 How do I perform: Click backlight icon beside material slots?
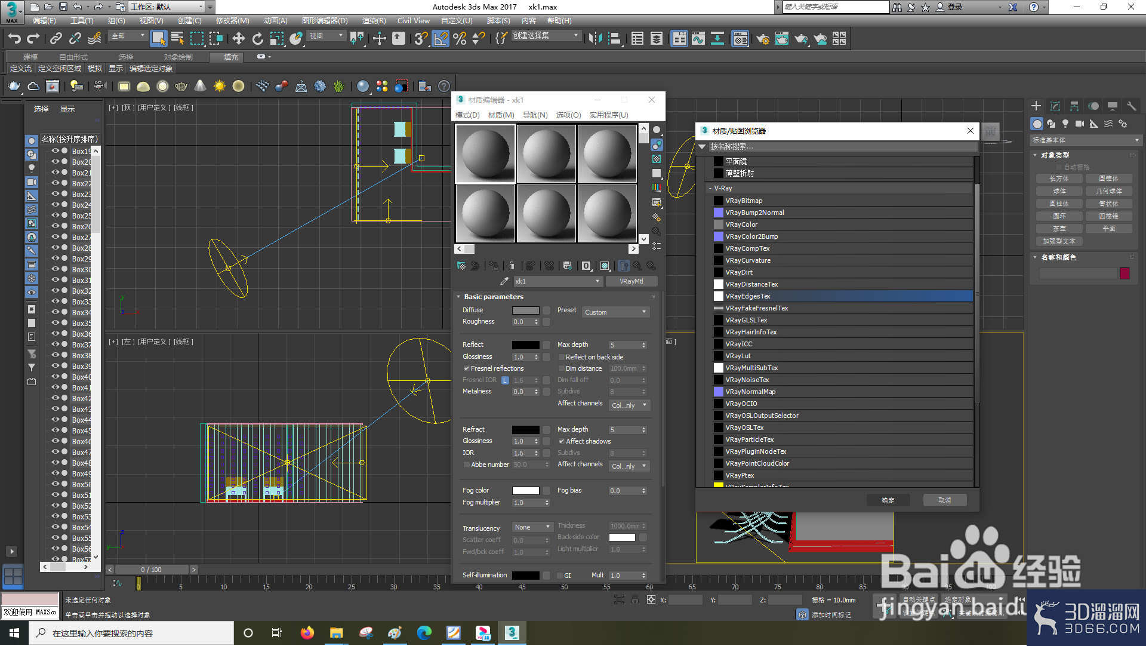[657, 144]
